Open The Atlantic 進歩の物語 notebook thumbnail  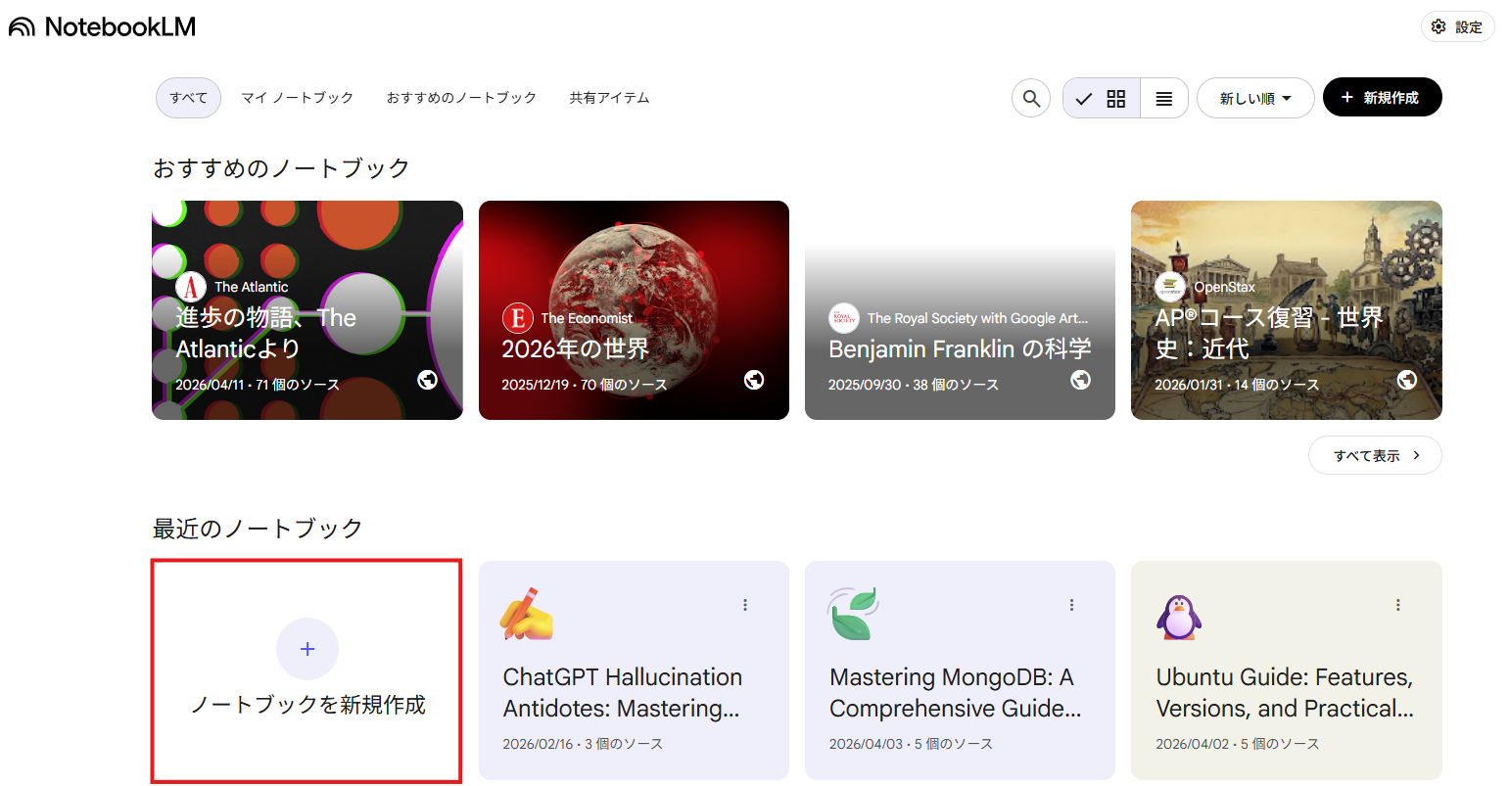click(307, 310)
